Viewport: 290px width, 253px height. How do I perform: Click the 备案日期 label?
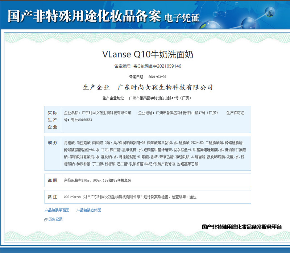point(136,77)
